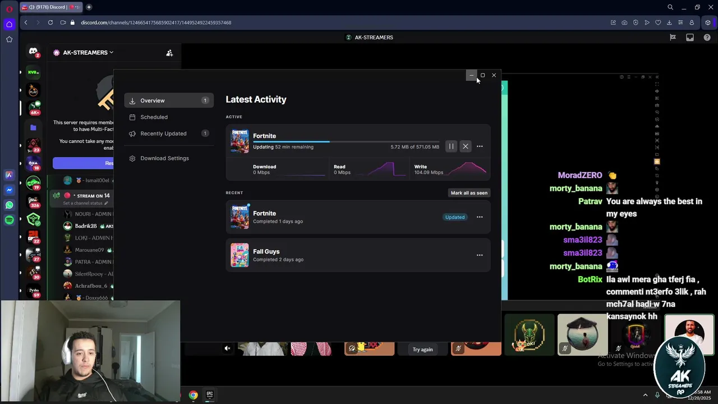Open Discord inbox icon

tap(690, 38)
